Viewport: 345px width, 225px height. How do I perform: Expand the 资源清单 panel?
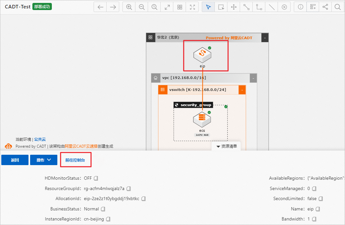click(x=226, y=146)
